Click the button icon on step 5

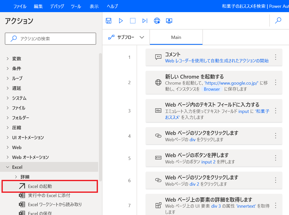[158, 158]
